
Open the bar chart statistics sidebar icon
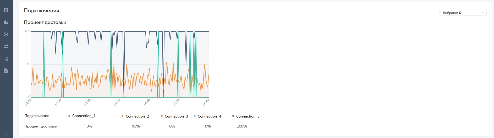tap(6, 22)
